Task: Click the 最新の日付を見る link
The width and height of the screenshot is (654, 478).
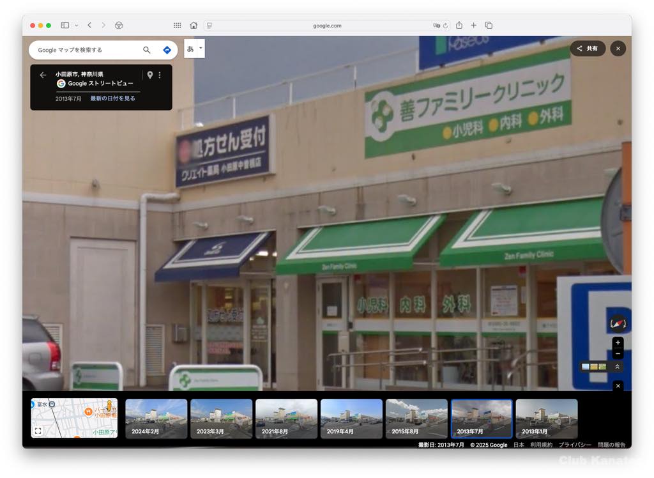Action: [112, 98]
